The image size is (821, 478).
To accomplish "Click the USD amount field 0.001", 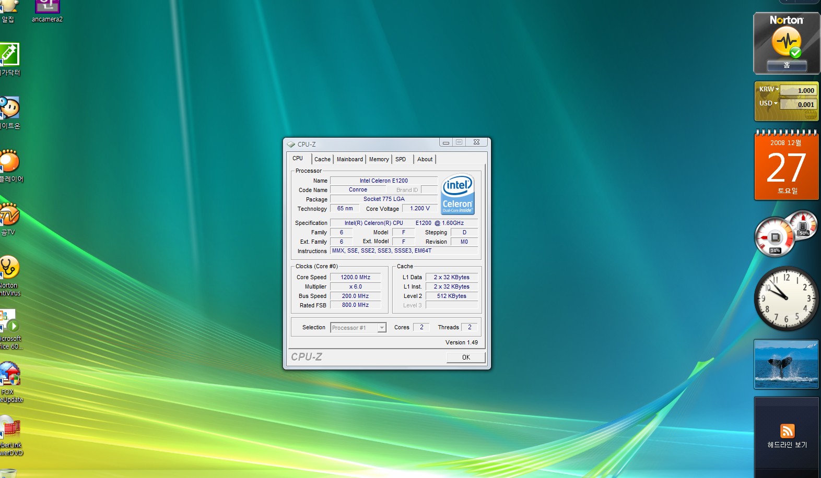I will tap(798, 104).
